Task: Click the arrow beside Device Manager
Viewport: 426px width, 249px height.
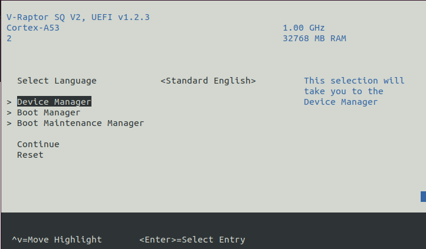Action: click(x=9, y=102)
